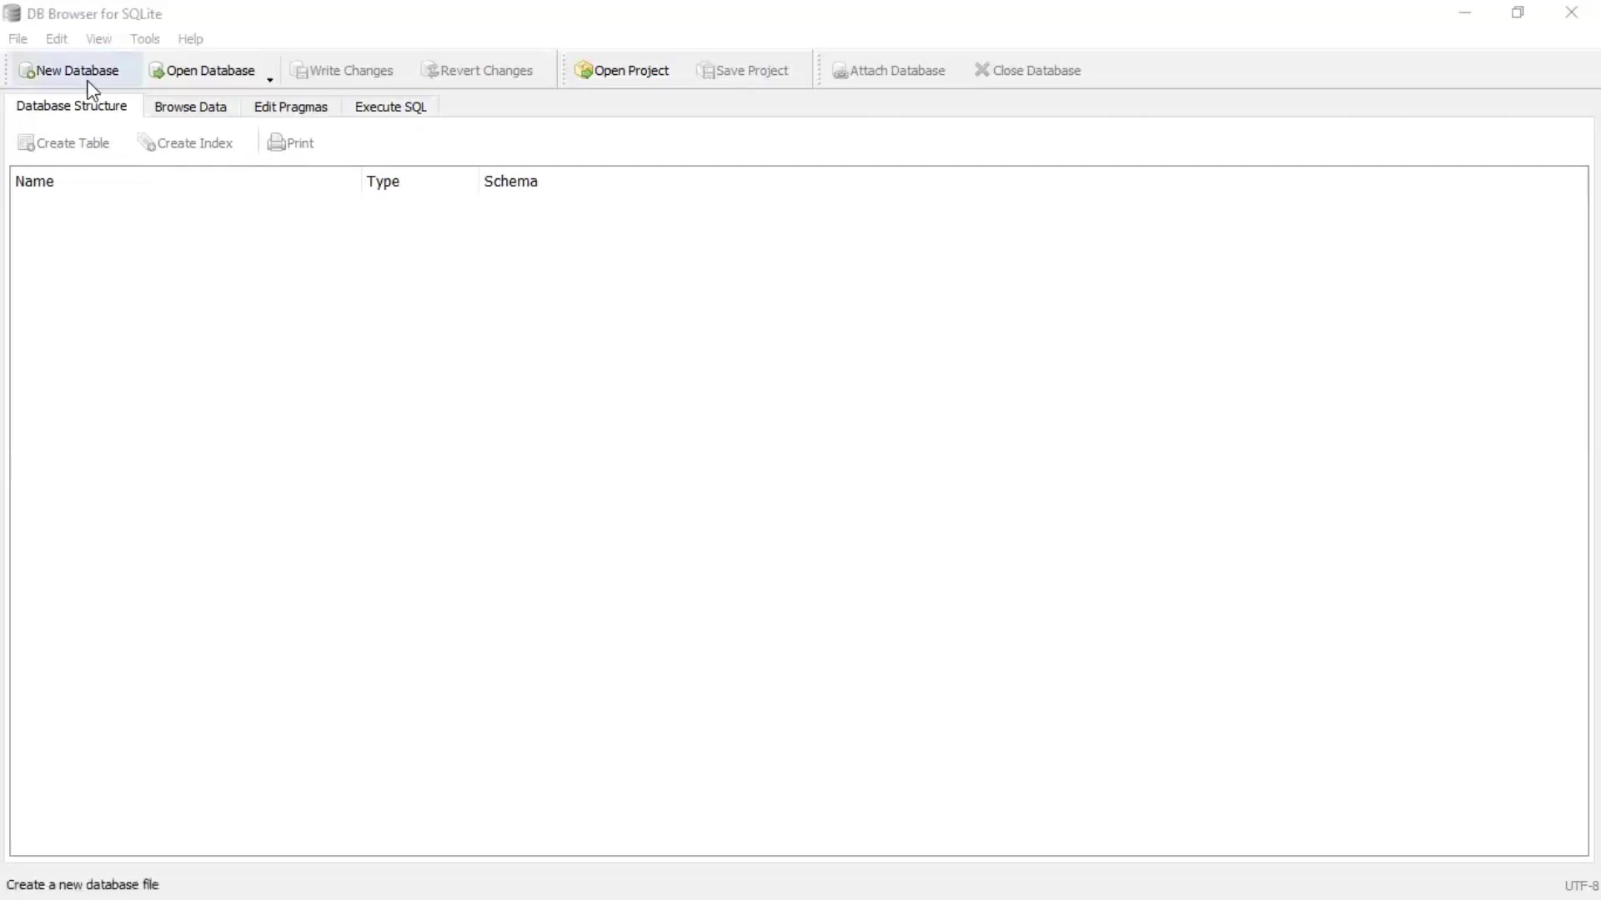Open the View menu

[98, 38]
